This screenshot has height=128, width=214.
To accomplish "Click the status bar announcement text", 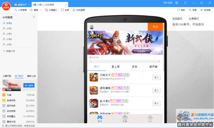I will (x=20, y=126).
